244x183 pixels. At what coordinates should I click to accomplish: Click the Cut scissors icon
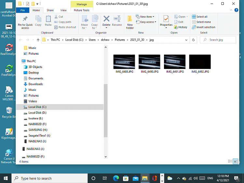[x=56, y=17]
